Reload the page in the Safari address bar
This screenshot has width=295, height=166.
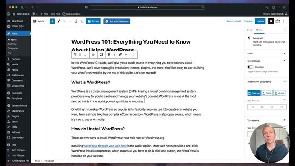click(203, 7)
